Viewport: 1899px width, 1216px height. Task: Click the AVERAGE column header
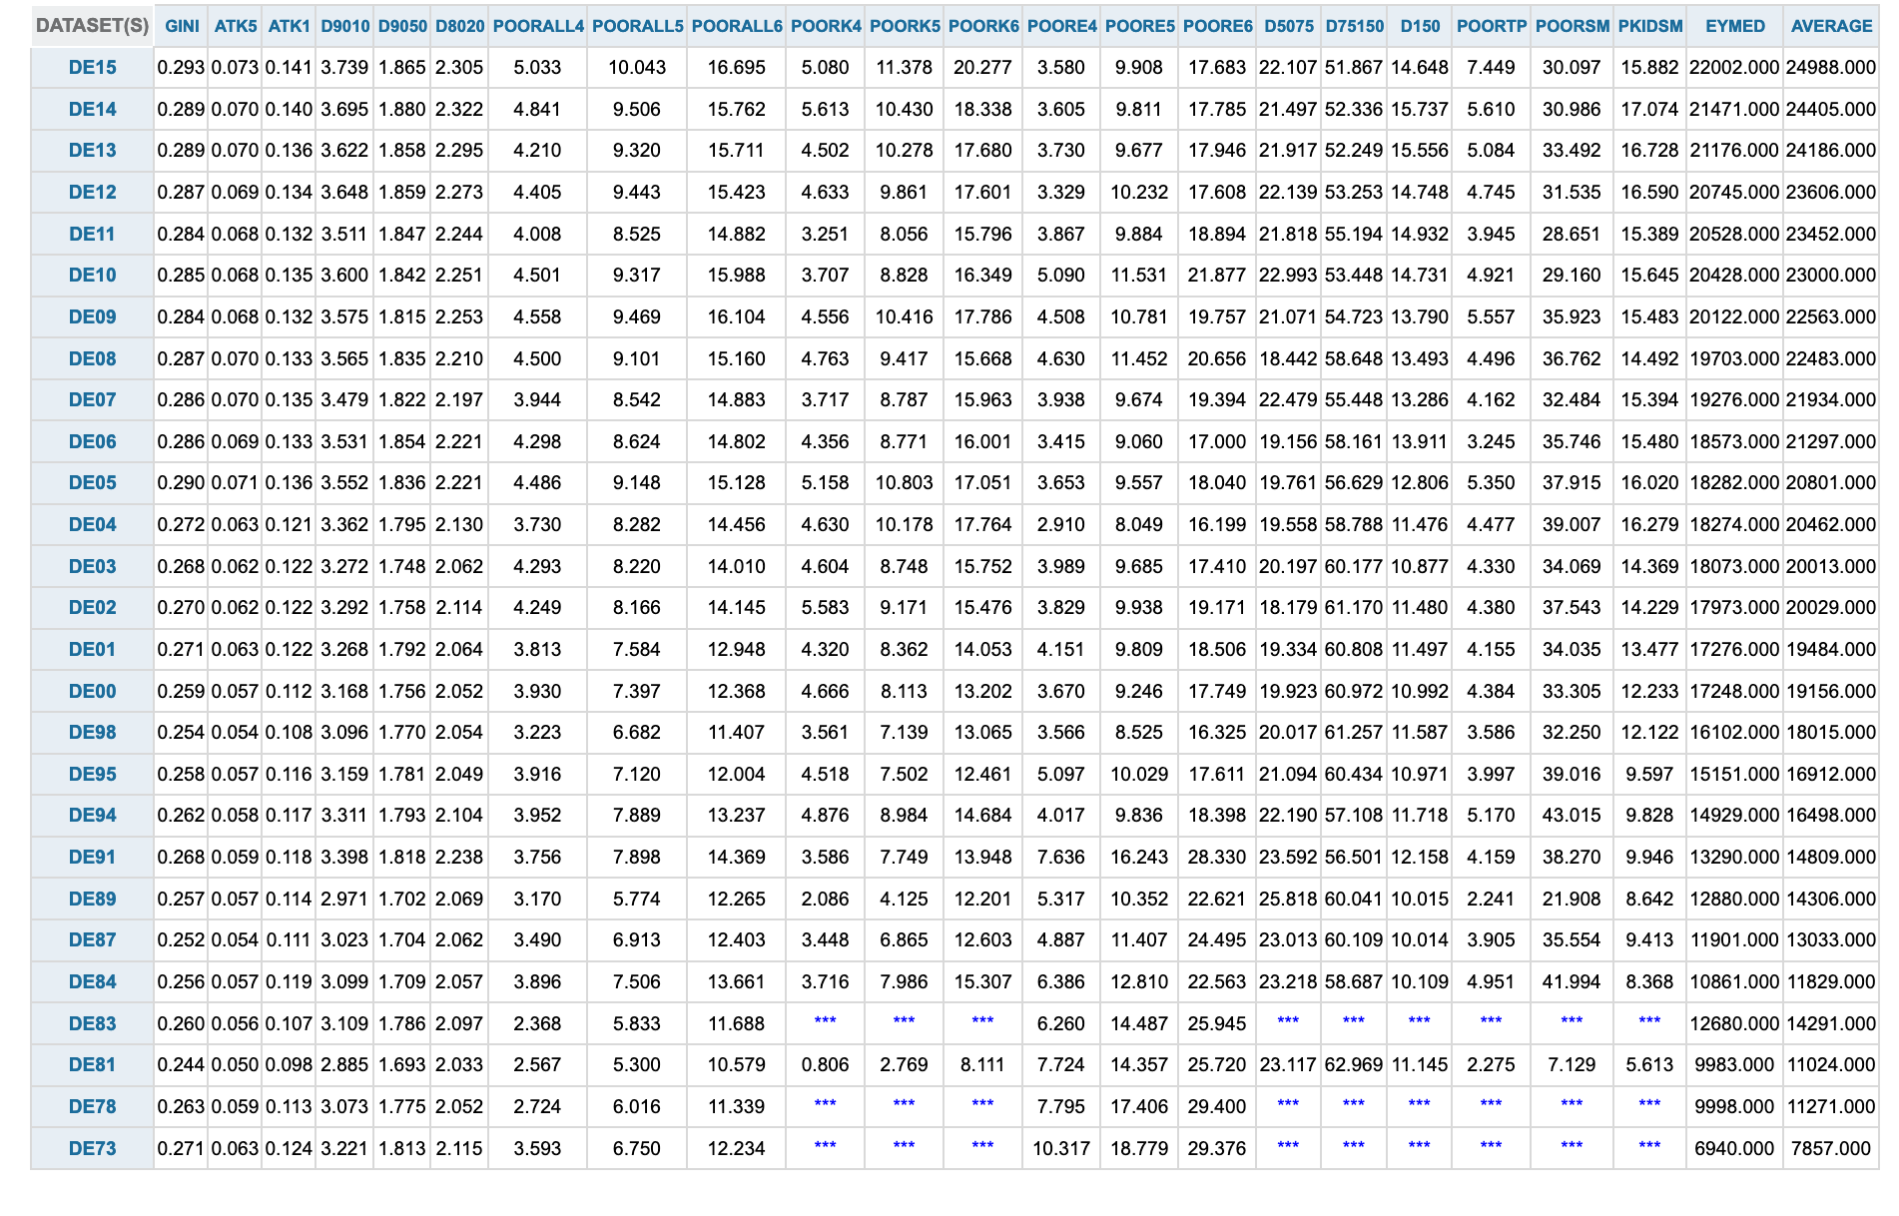(1831, 26)
